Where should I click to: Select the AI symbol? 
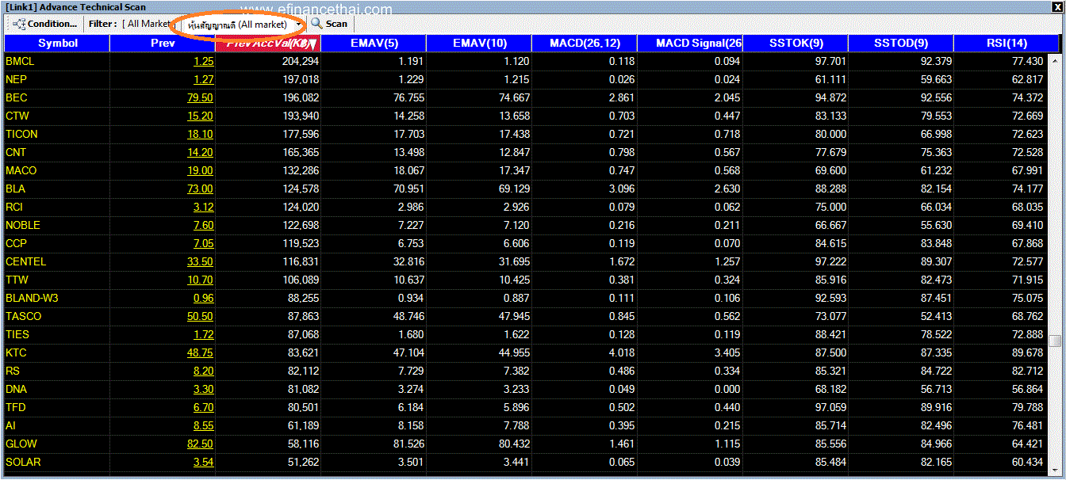(10, 425)
